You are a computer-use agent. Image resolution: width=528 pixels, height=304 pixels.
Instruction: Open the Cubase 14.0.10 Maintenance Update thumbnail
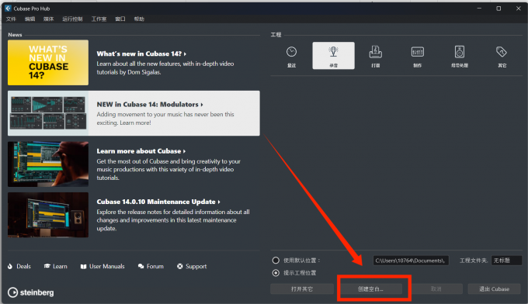click(48, 215)
